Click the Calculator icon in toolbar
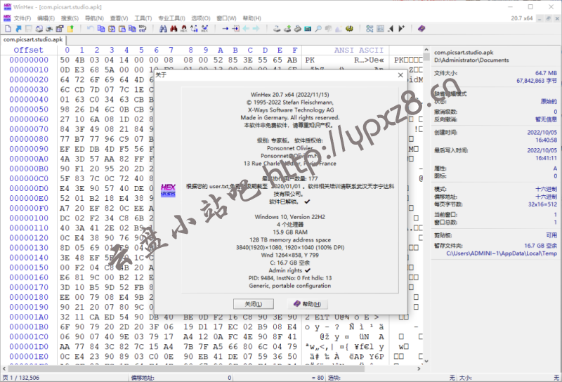 click(x=308, y=29)
